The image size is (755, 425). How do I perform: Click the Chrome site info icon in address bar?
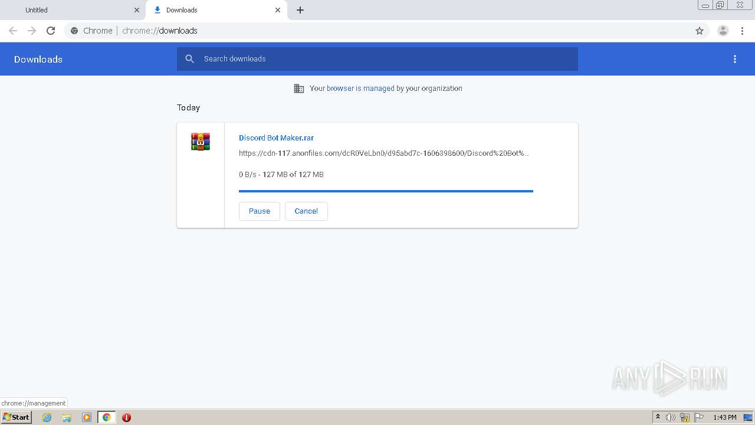tap(74, 31)
